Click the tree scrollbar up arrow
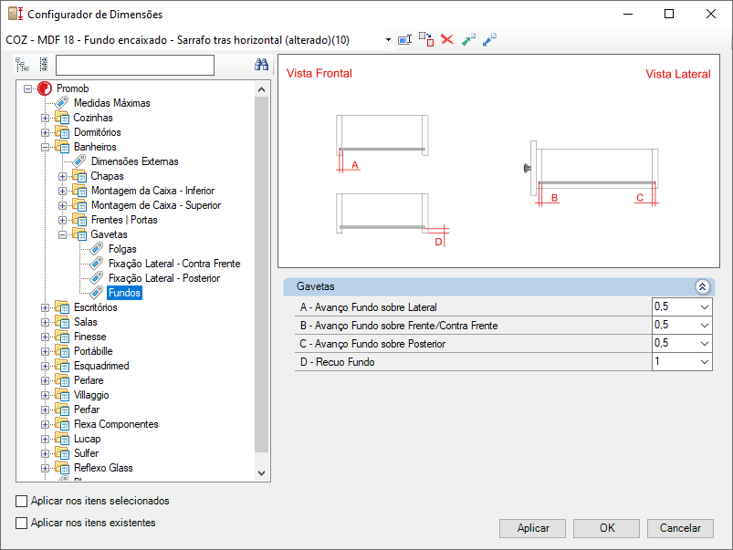This screenshot has width=733, height=550. (261, 89)
